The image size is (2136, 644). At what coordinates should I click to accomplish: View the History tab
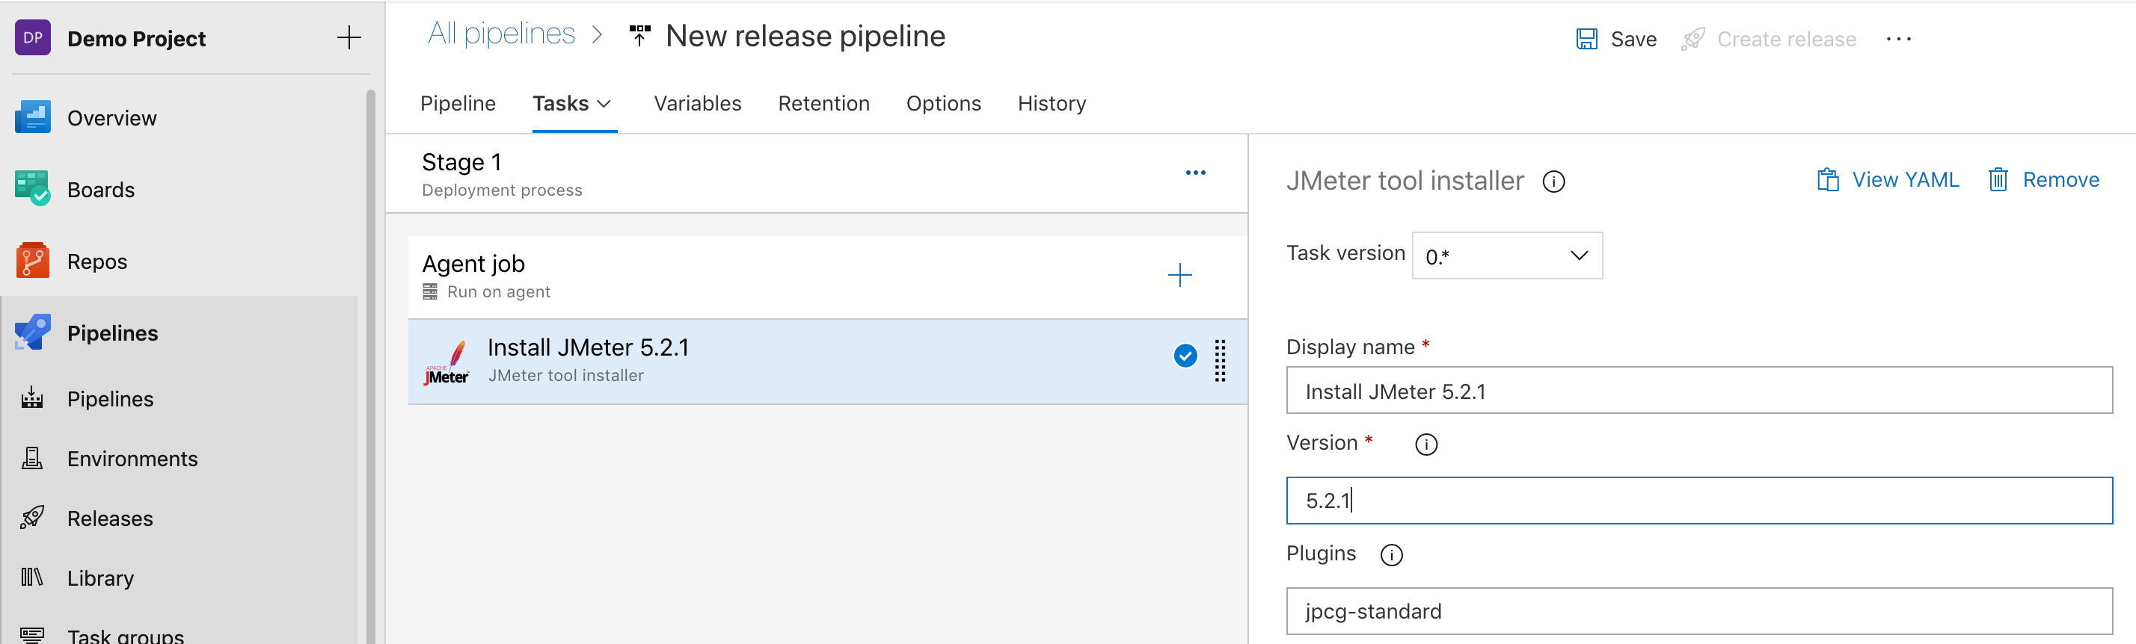(1052, 104)
